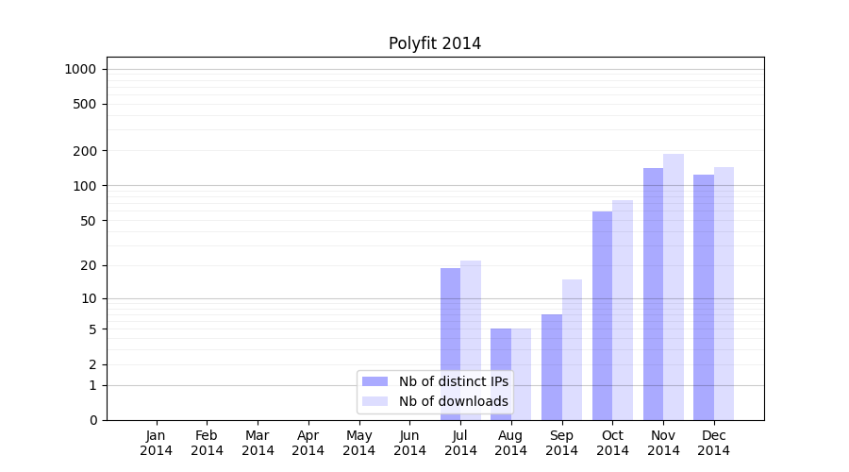Screen dimensions: 849x472
Task: Select the darker distinct IPs bar for Dec 2014
Action: pos(704,297)
